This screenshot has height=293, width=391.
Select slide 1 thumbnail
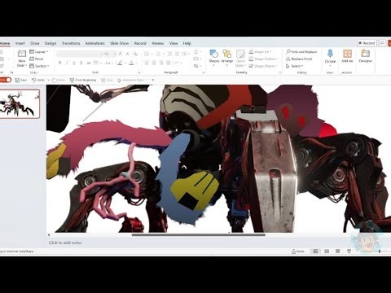tap(20, 103)
